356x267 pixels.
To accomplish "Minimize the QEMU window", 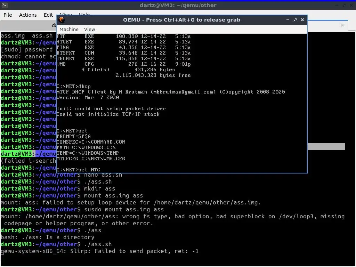I will (x=288, y=20).
